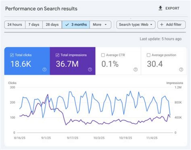Viewport: 191px width, 150px height.
Task: Click the Add filter button
Action: point(172,24)
